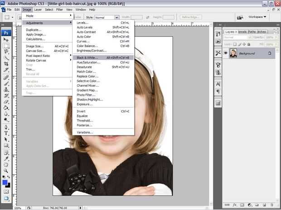Toggle Quick Mask mode button
Viewport: 281px width, 210px height.
[x=6, y=191]
